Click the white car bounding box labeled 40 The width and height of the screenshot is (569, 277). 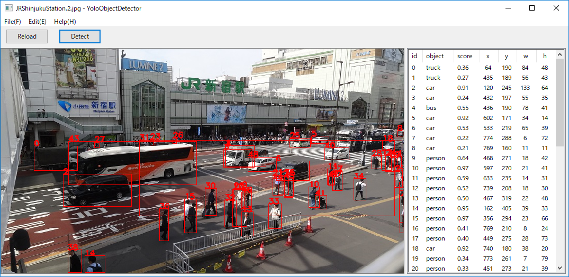[337, 154]
